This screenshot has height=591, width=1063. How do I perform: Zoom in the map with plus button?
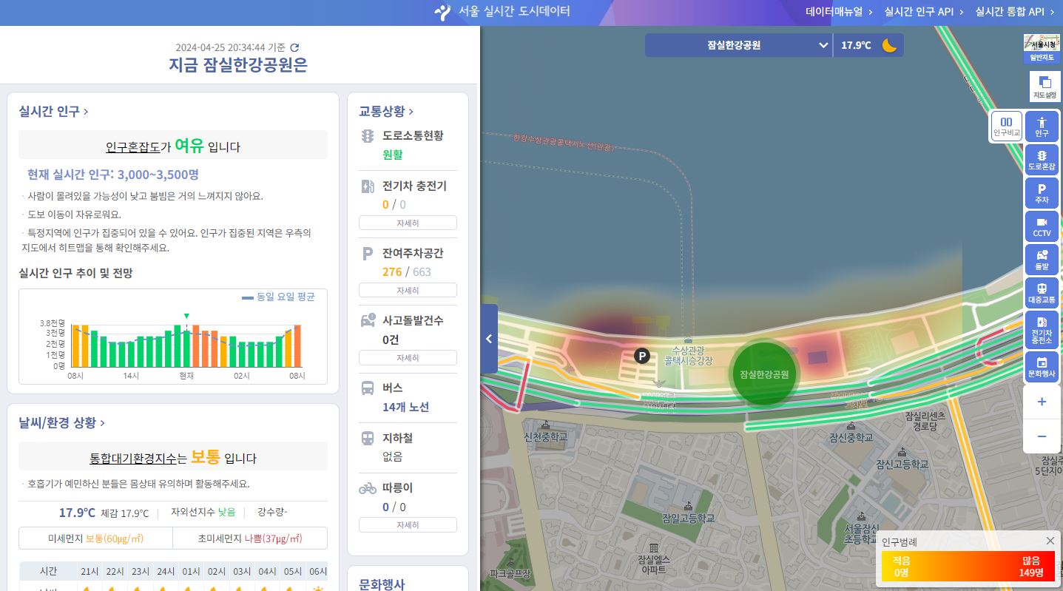pos(1042,402)
